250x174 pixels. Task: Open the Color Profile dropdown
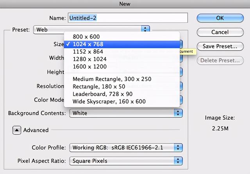point(126,147)
